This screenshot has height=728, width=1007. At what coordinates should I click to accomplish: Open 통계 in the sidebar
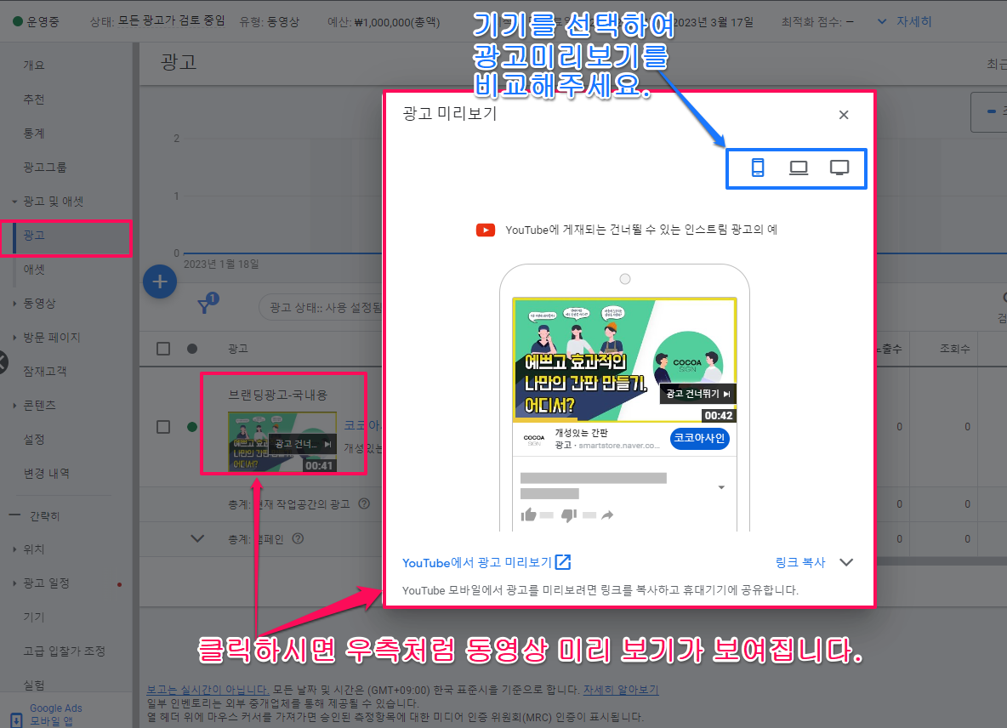[34, 133]
